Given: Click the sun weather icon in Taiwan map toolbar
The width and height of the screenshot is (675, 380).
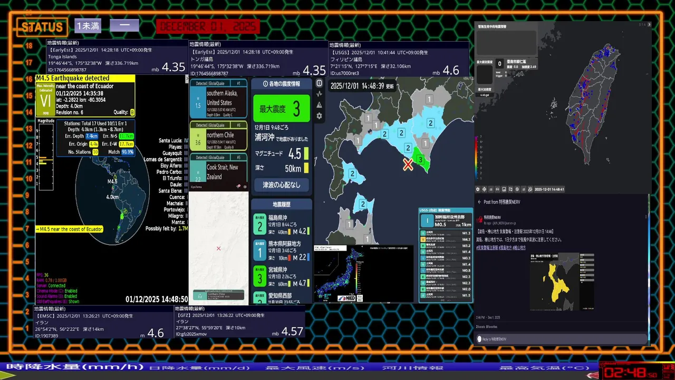Looking at the screenshot, I should [x=530, y=189].
